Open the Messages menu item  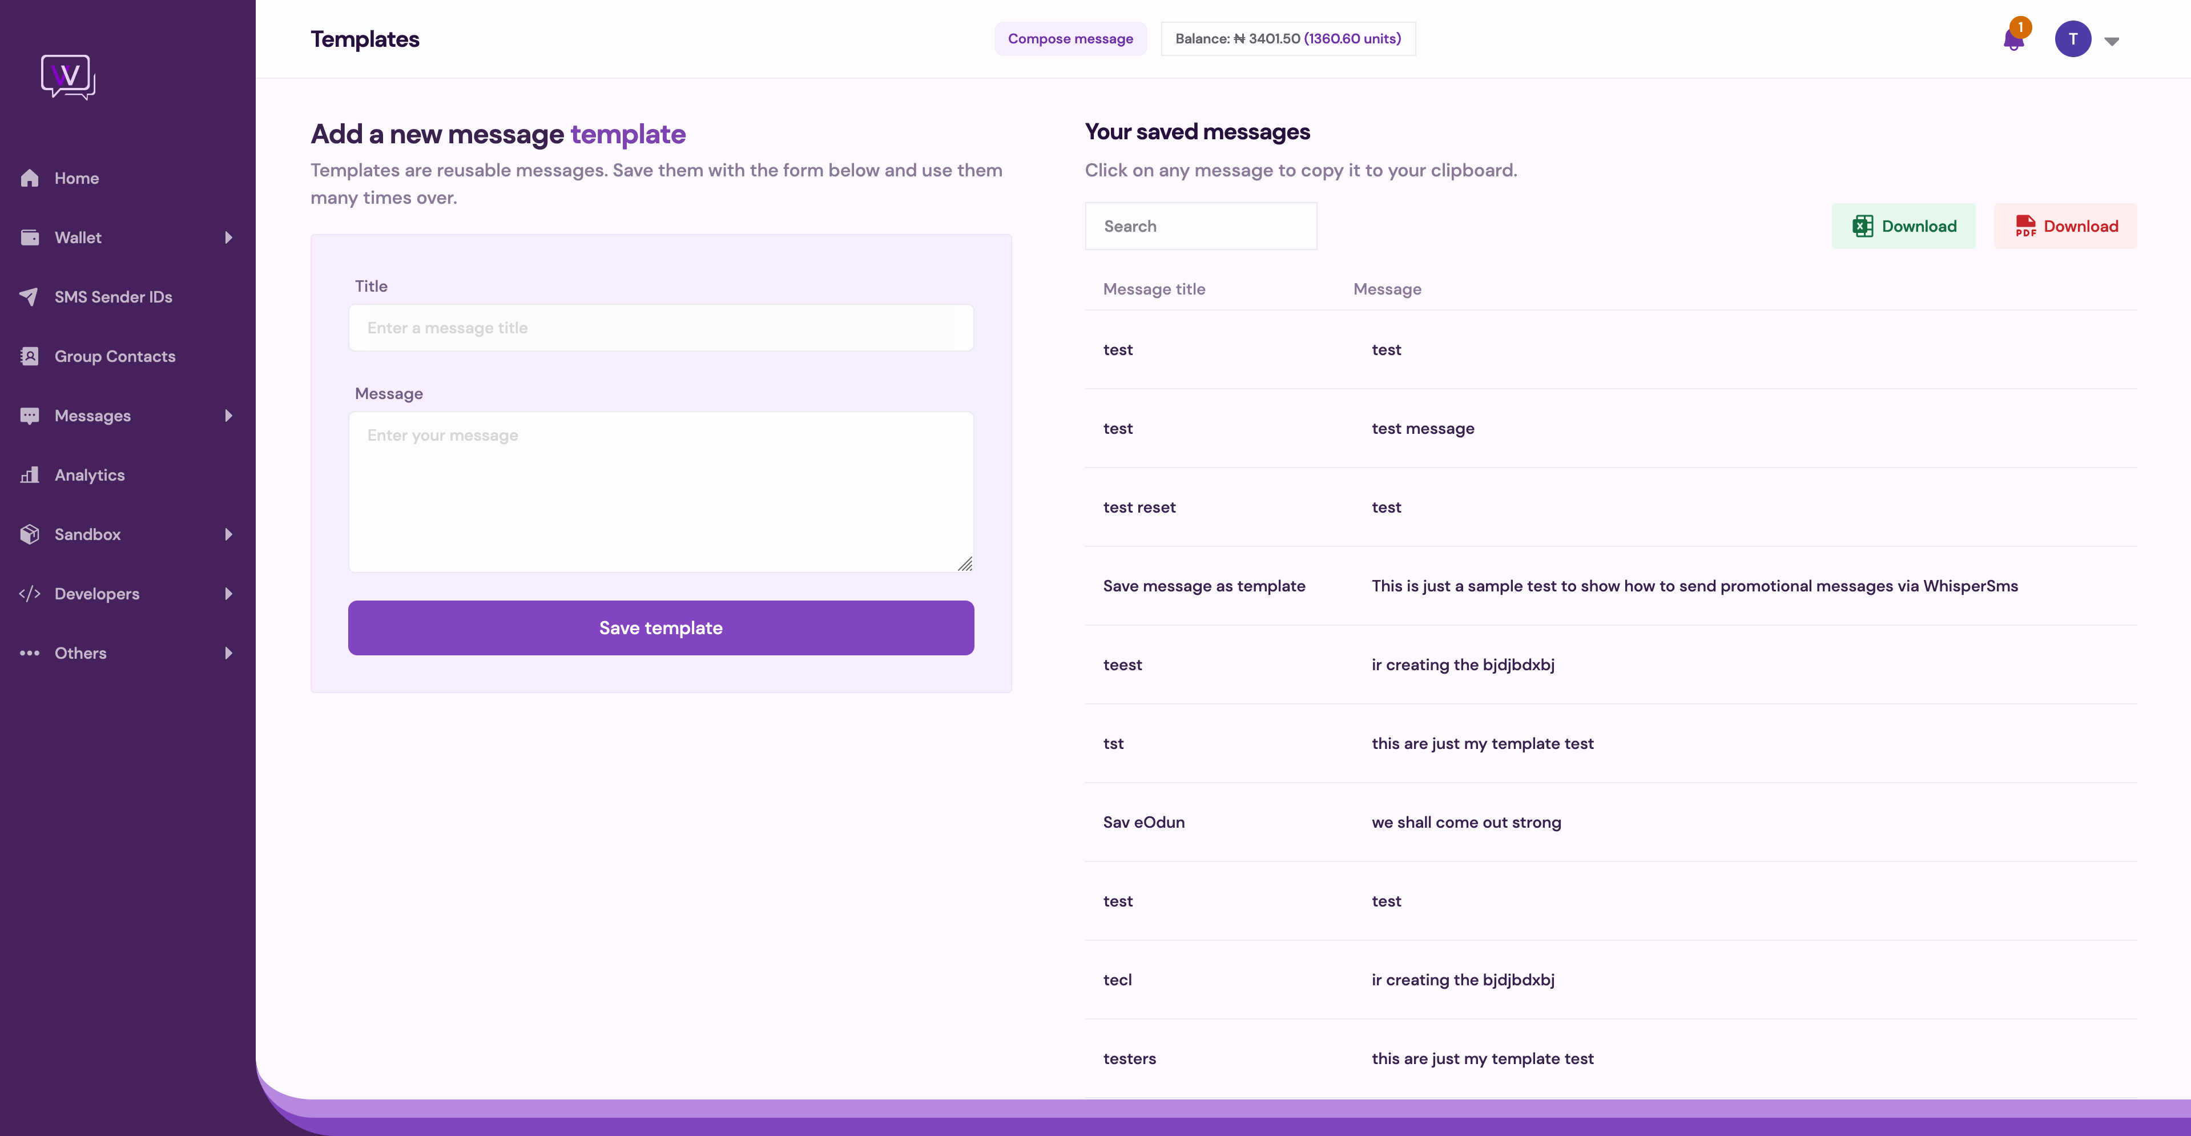click(92, 416)
